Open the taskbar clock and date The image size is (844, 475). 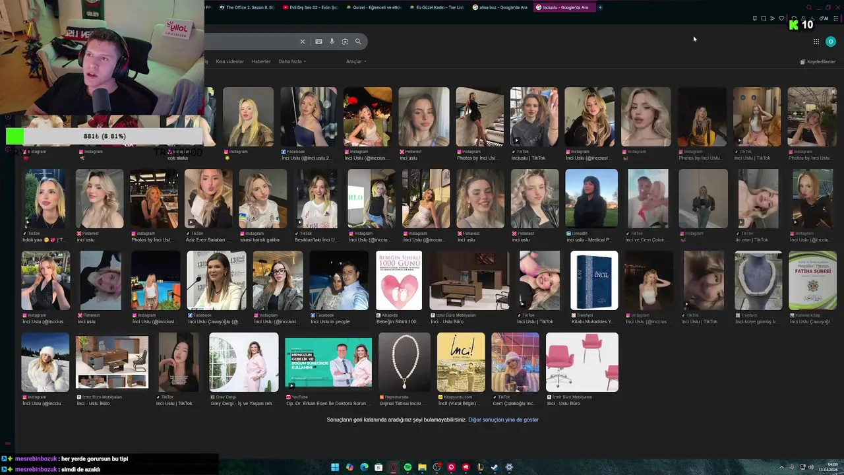pyautogui.click(x=828, y=467)
